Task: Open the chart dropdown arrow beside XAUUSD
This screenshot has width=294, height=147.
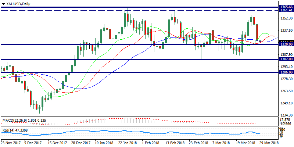Action: [x=3, y=3]
